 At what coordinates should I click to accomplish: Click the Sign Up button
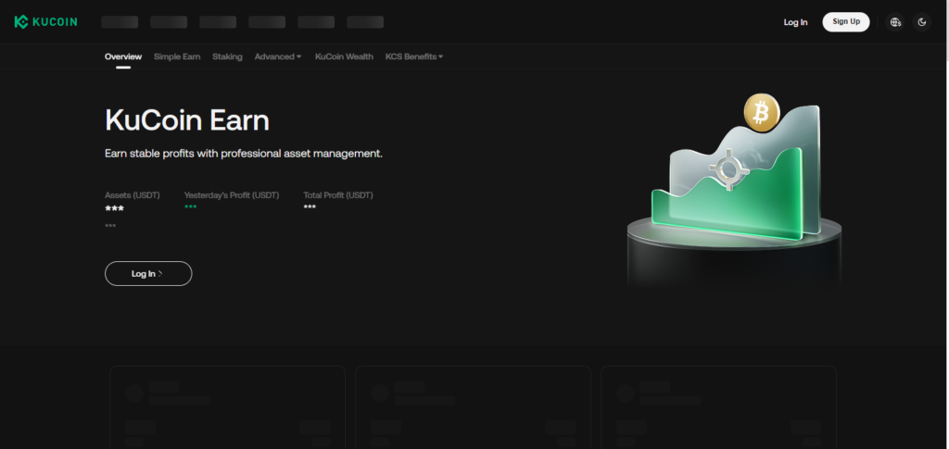click(x=845, y=21)
